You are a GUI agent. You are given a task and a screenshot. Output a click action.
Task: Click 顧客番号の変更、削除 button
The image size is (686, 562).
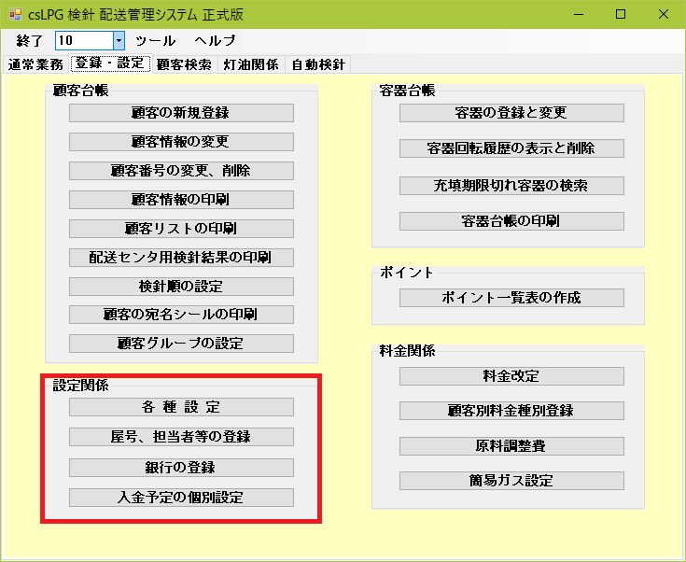coord(181,171)
